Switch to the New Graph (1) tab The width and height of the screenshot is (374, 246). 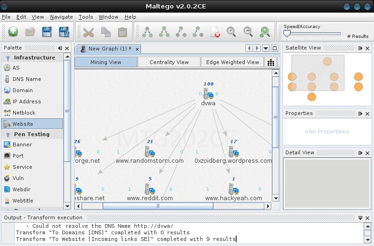(x=108, y=49)
